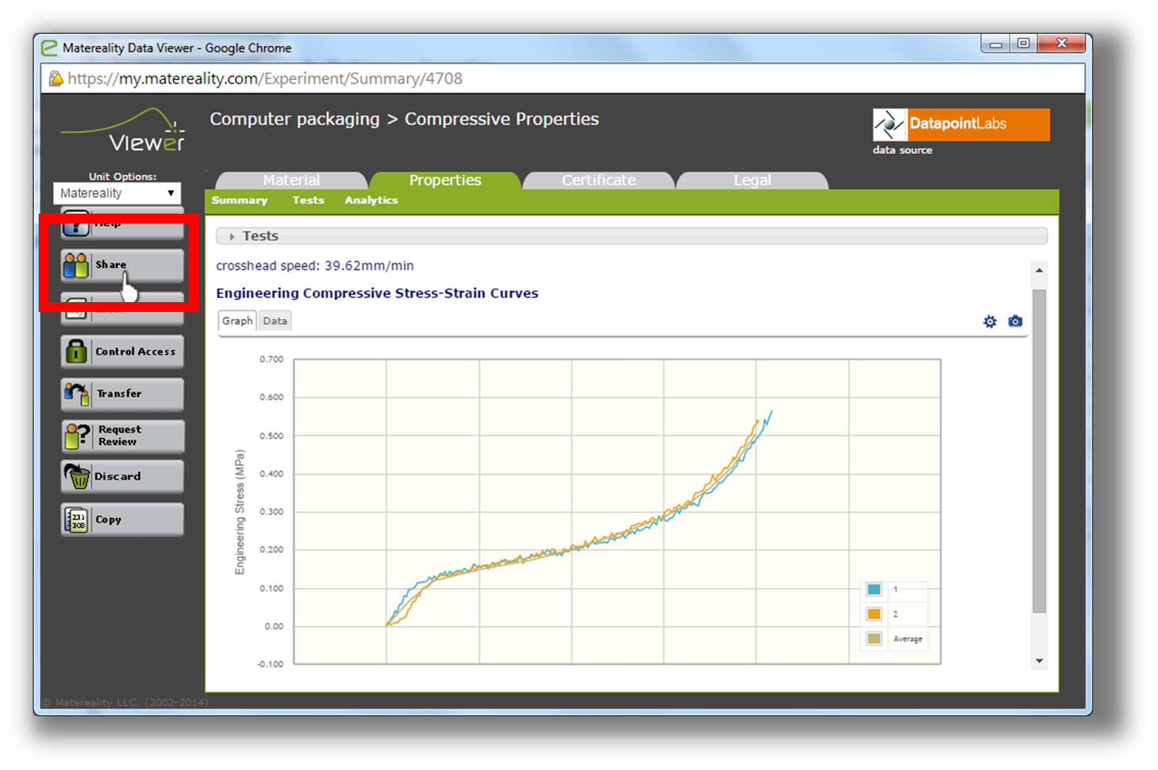This screenshot has width=1158, height=770.
Task: Click the Engineering Stress (MPa) axis label
Action: coord(240,512)
